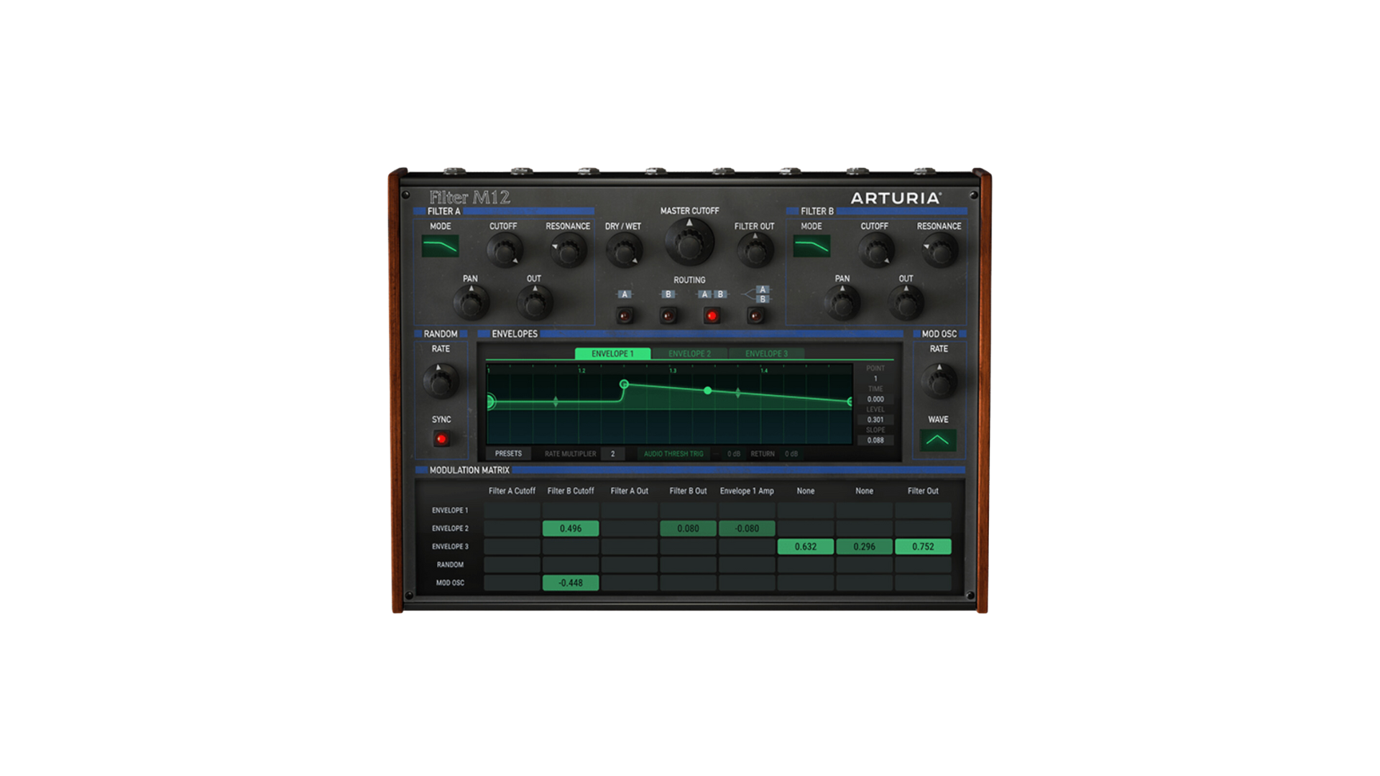Open Filter Out destination header
This screenshot has height=776, width=1380.
923,491
